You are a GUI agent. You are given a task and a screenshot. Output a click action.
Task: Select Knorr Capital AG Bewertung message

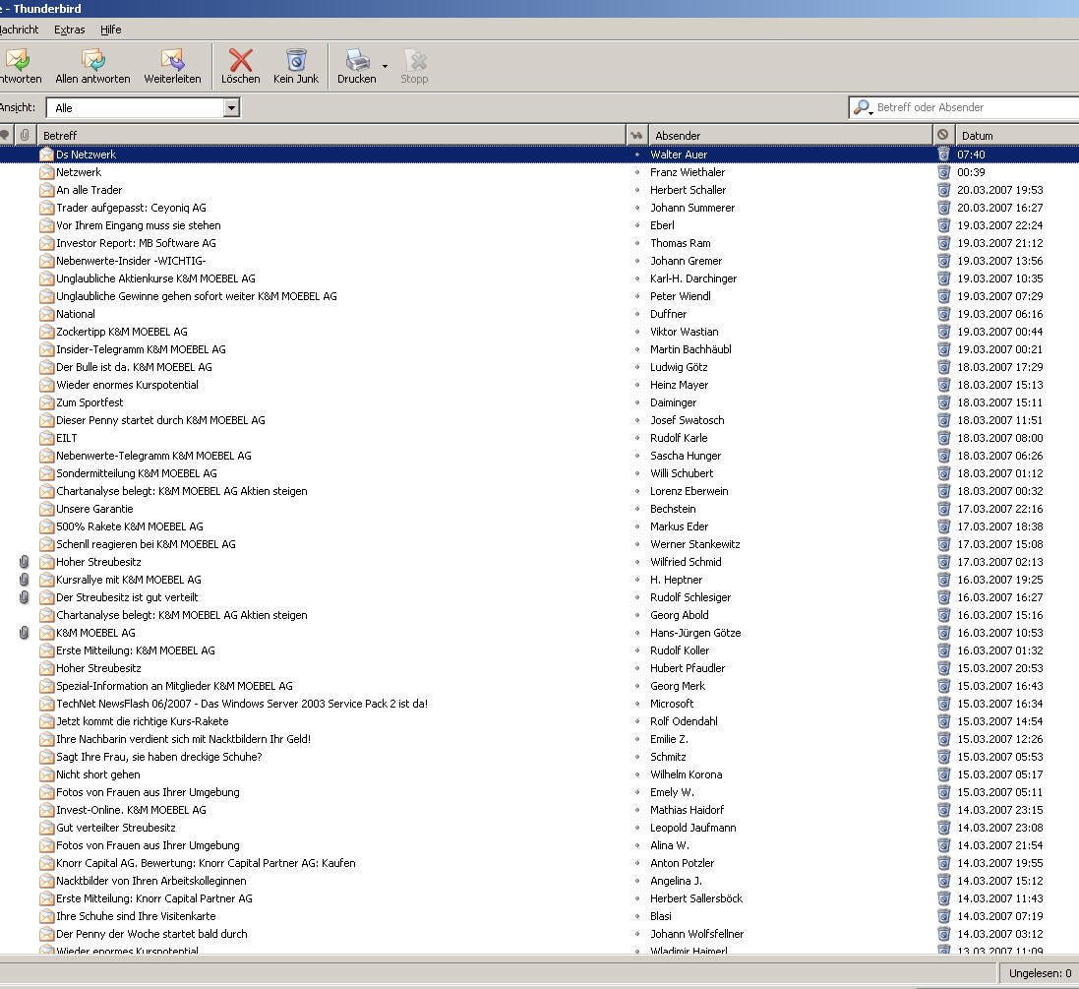pyautogui.click(x=206, y=863)
